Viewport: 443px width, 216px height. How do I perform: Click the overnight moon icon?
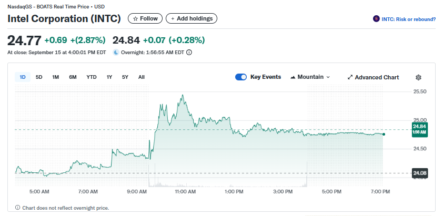point(116,52)
